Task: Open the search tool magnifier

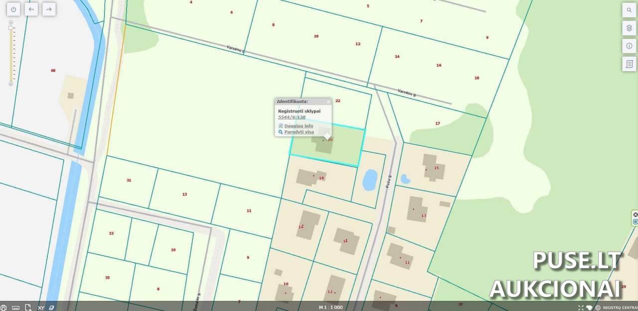Action: [629, 10]
